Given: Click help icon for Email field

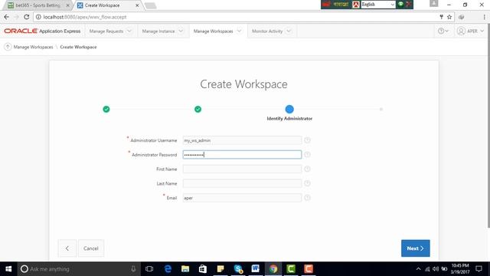Looking at the screenshot, I should pos(307,198).
